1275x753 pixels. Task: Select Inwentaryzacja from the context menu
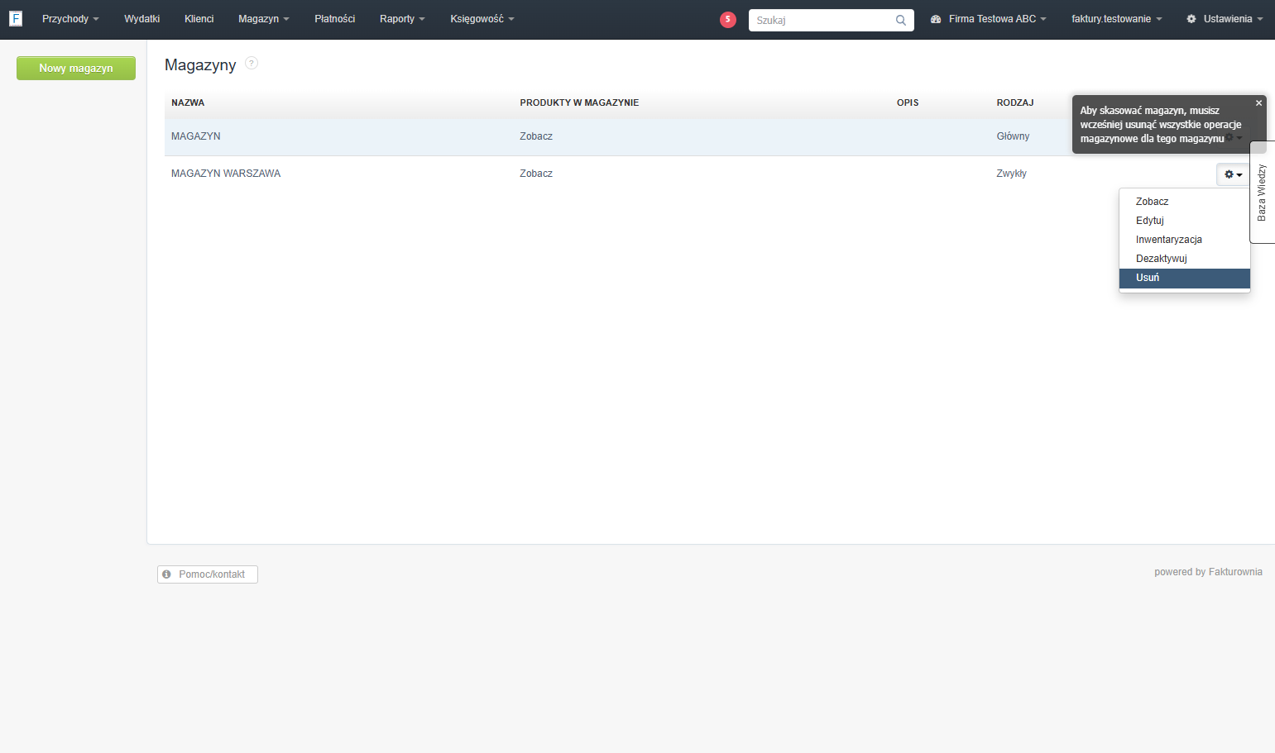(x=1184, y=240)
